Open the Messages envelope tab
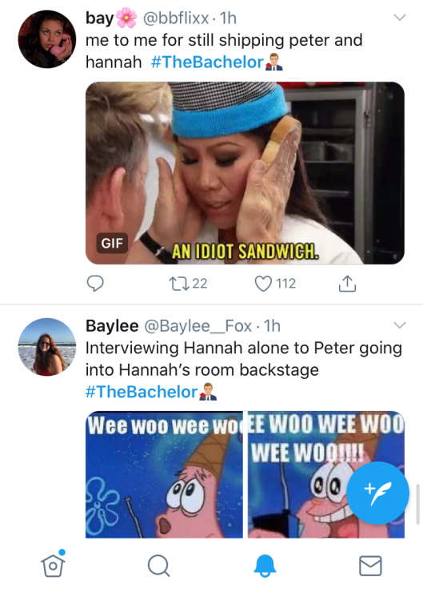Viewport: 423px width, 593px height. (370, 566)
